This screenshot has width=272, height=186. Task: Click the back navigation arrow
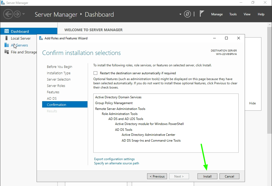(x=8, y=14)
